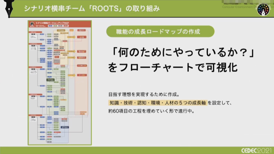The image size is (274, 154).
Task: Click the ROOTS logo badge on the flowchart header
Action: (x=32, y=24)
